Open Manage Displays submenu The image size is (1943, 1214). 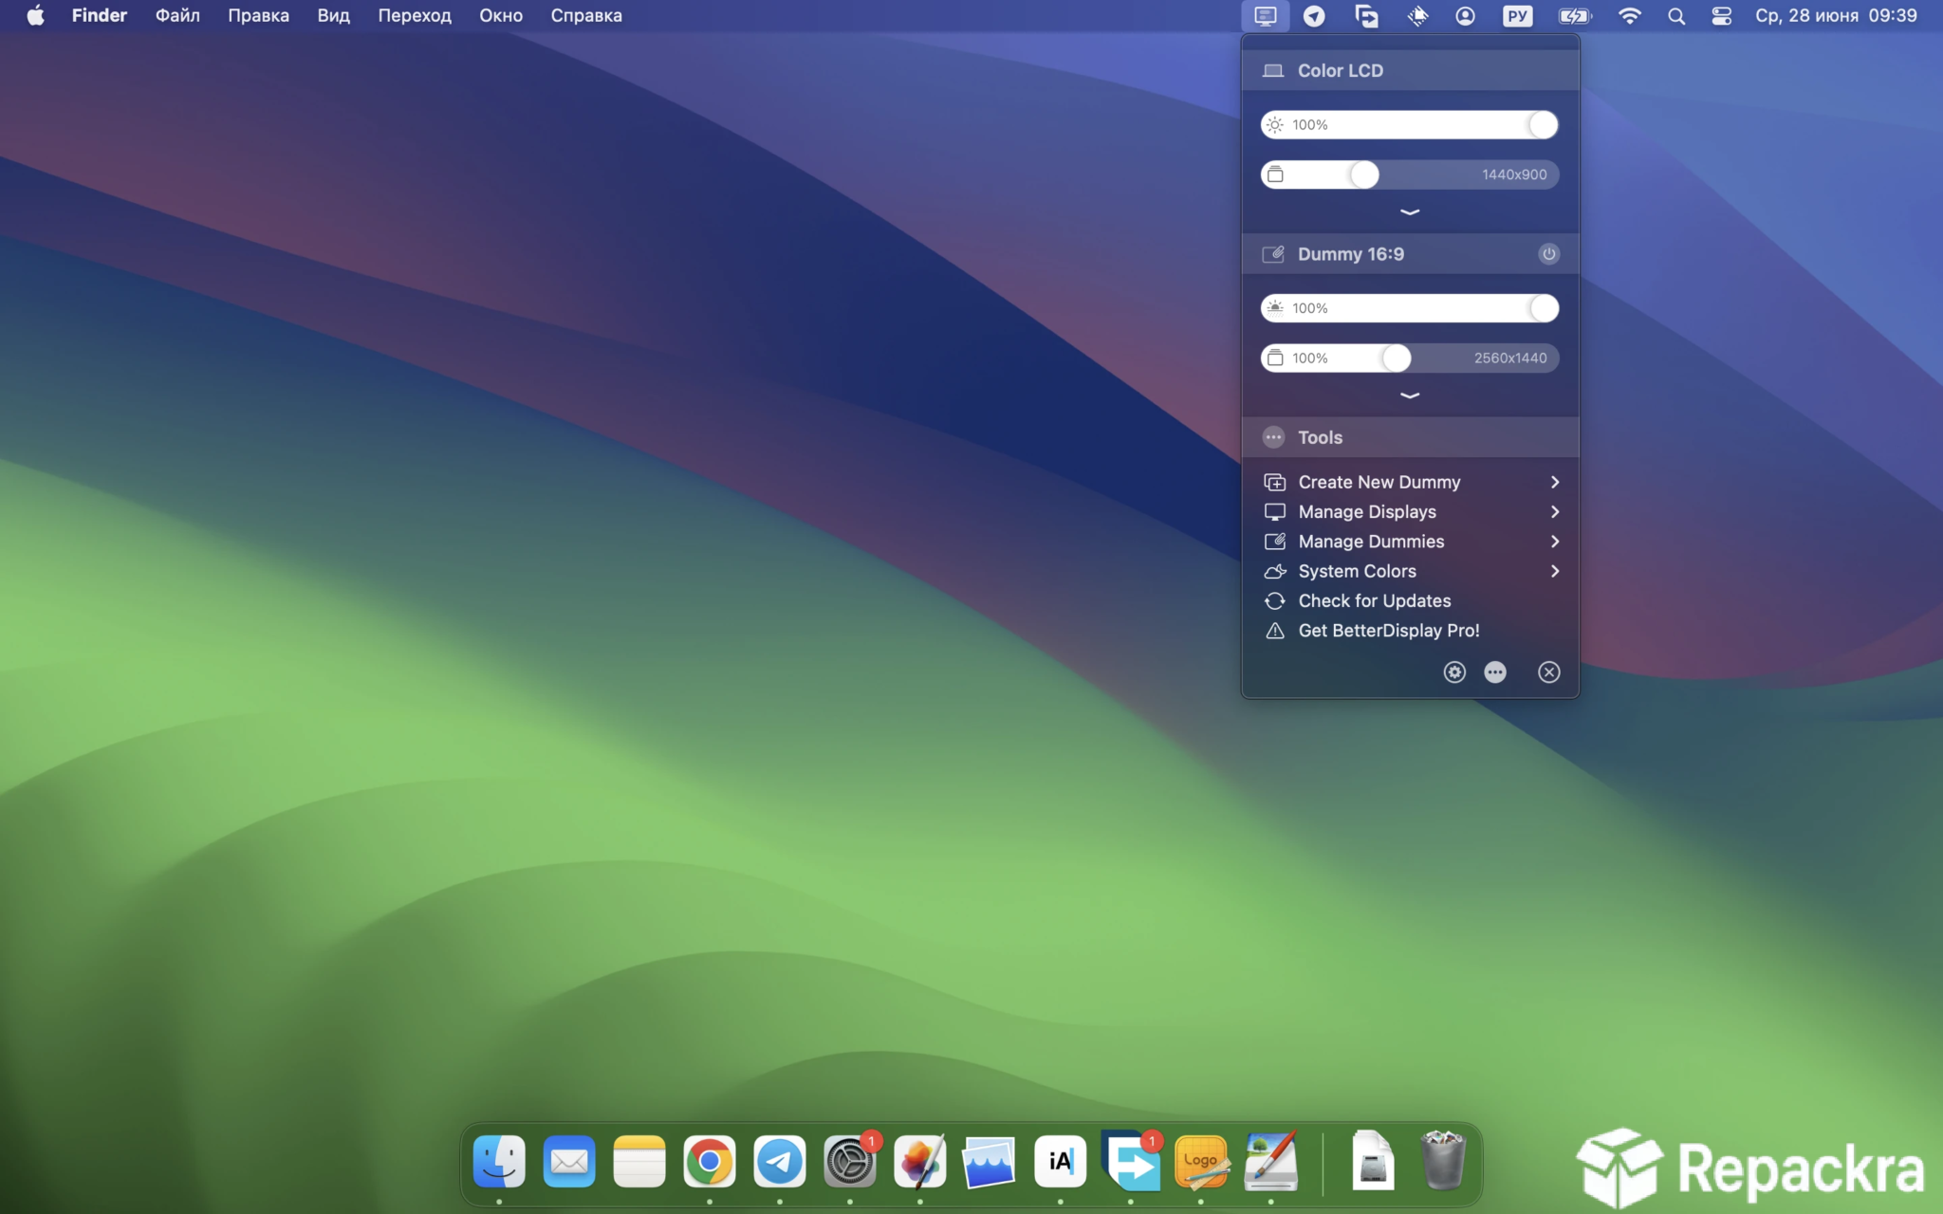point(1411,511)
